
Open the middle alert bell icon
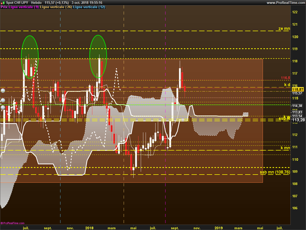[3, 100]
